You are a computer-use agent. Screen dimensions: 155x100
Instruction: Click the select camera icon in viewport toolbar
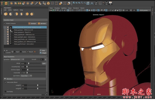pos(51,10)
